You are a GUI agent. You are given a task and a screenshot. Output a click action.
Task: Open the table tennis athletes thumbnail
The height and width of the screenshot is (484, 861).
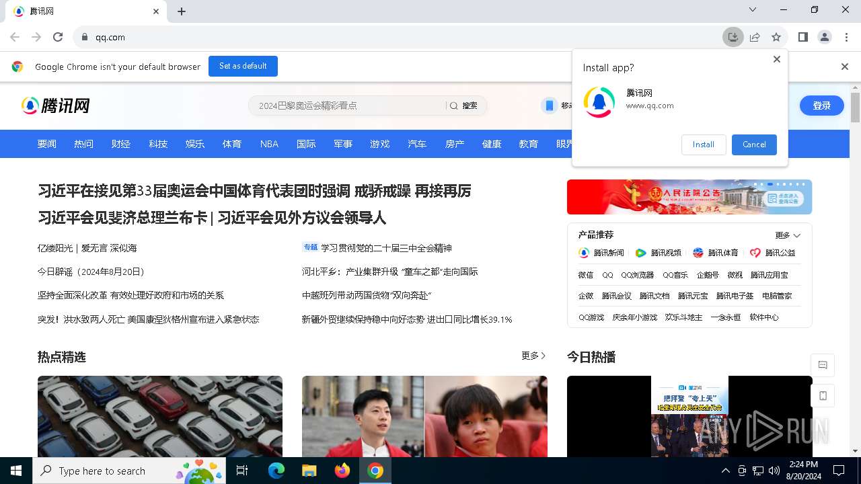(x=424, y=416)
